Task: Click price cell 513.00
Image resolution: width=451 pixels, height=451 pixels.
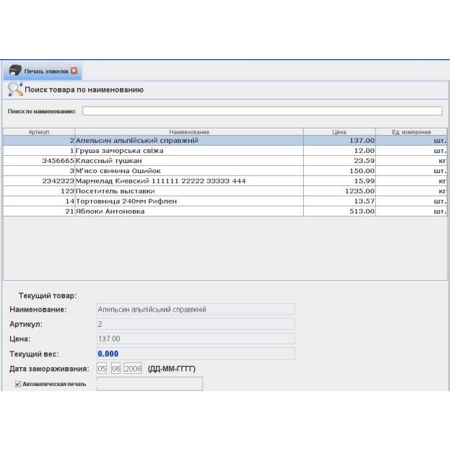Action: (x=339, y=211)
